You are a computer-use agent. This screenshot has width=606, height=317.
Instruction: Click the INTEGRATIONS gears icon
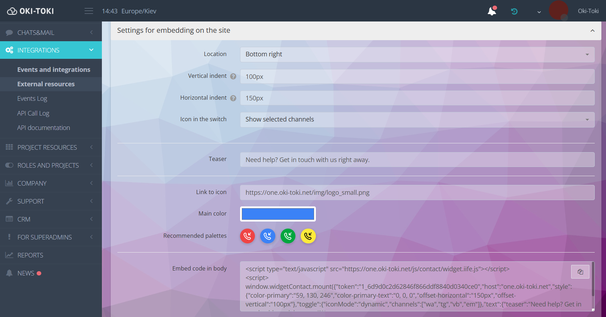coord(10,50)
